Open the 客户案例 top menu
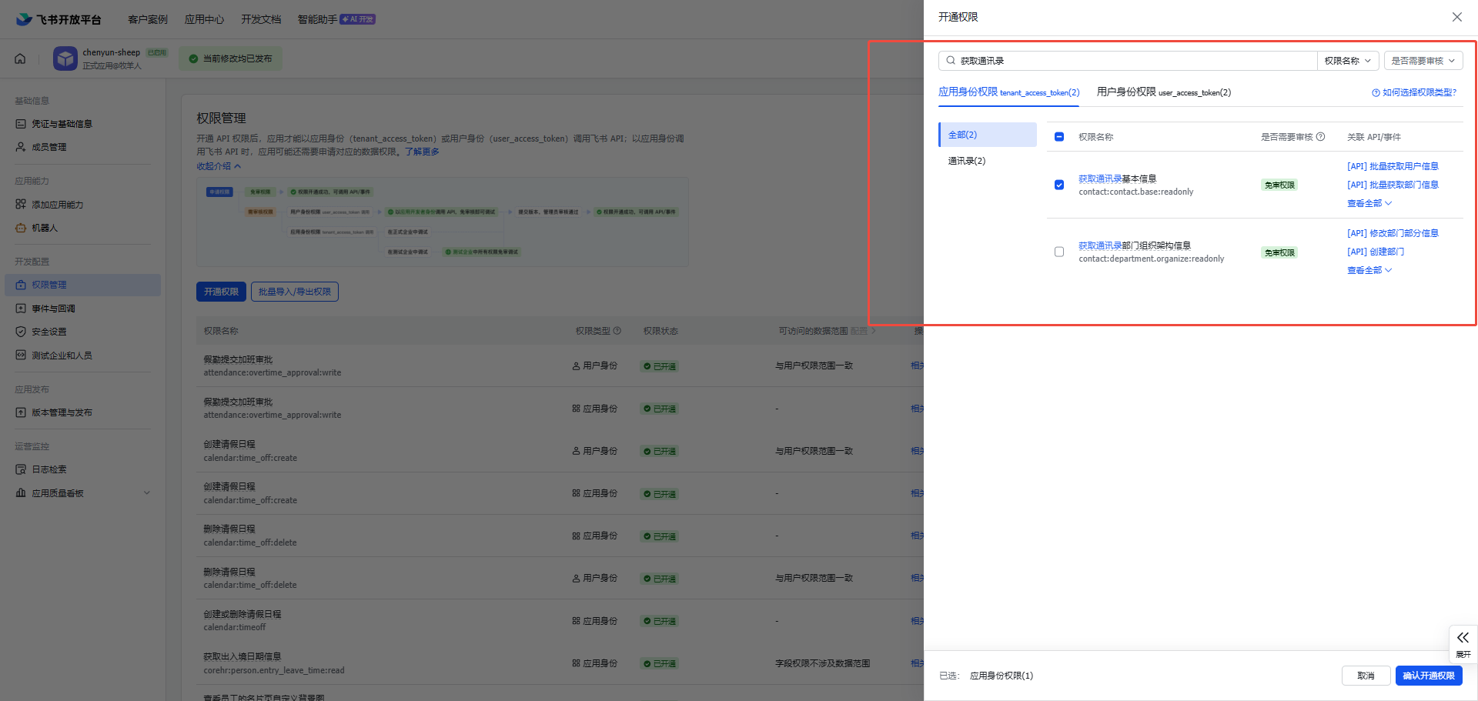Viewport: 1478px width, 701px height. coord(147,19)
